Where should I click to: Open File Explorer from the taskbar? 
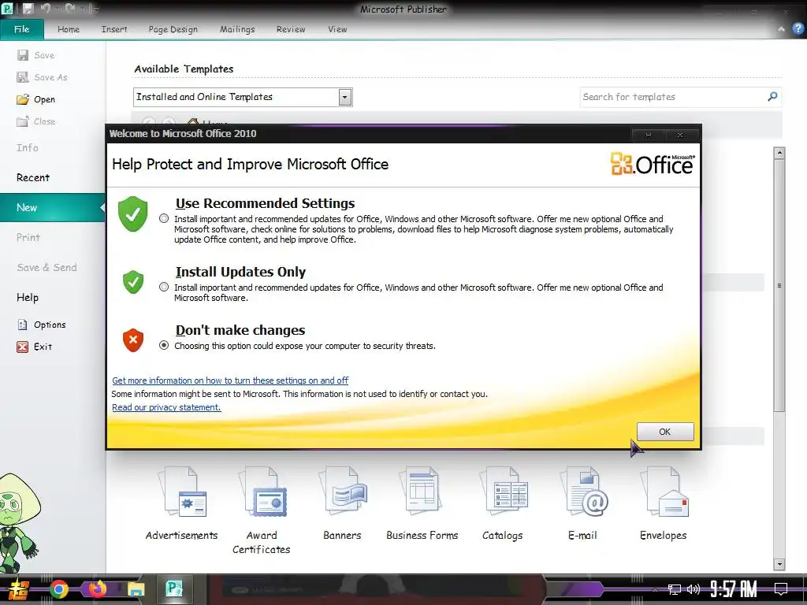tap(136, 589)
